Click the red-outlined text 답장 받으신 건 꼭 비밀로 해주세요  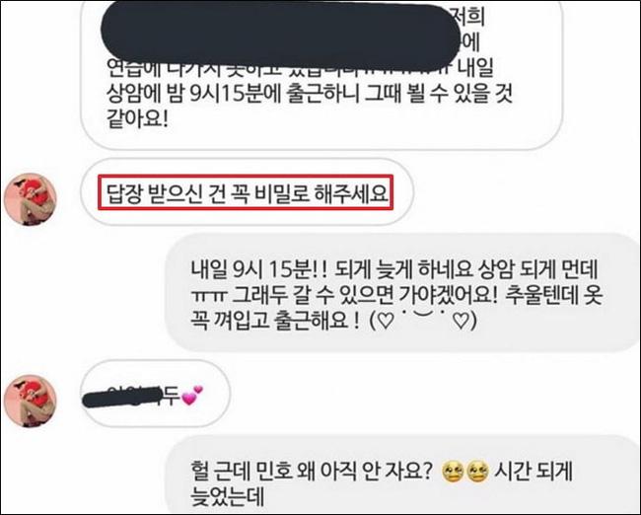246,192
